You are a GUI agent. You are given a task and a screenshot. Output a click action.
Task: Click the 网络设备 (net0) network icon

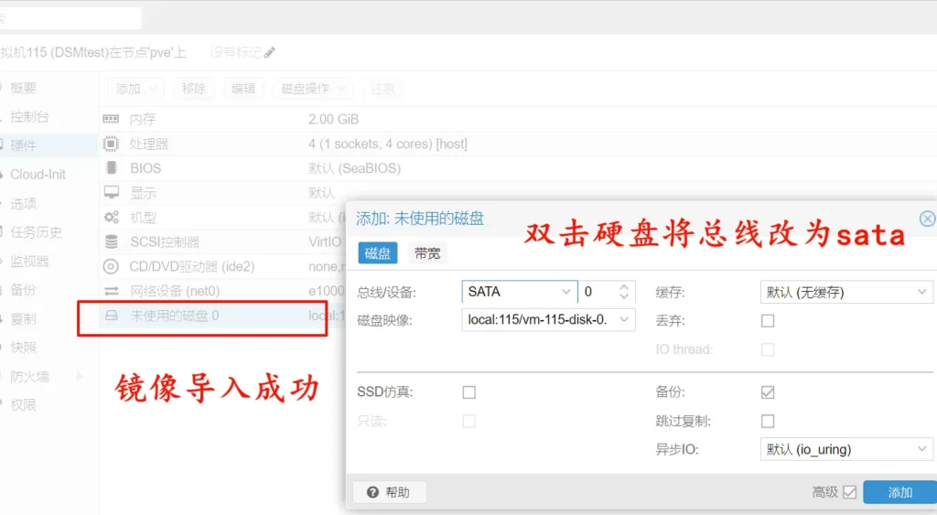coord(111,292)
